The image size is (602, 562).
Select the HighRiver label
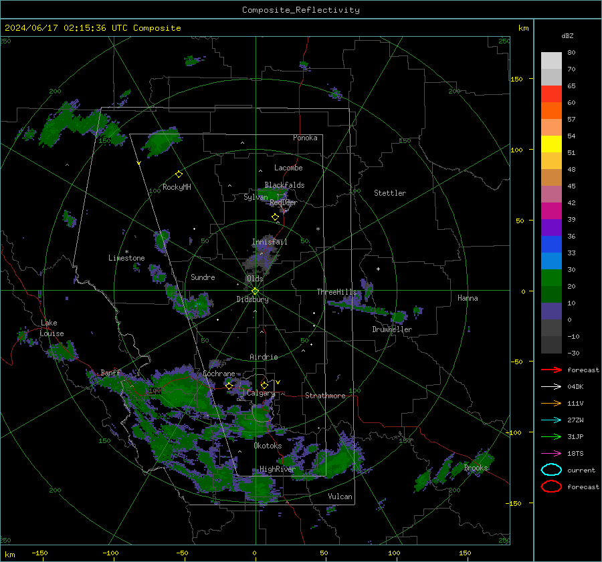(x=277, y=469)
